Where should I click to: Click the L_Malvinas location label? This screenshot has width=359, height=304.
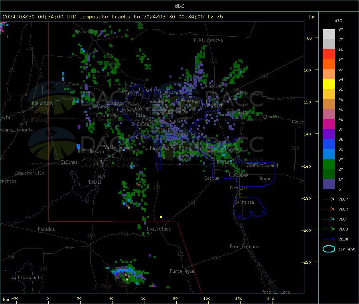157,148
